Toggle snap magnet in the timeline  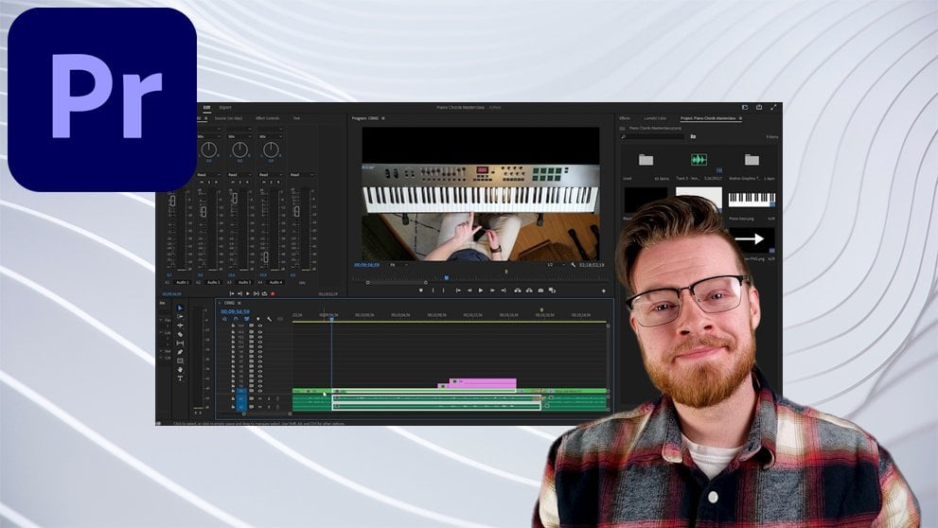[236, 319]
